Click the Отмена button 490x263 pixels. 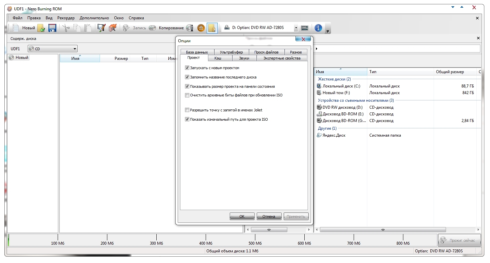(x=269, y=216)
